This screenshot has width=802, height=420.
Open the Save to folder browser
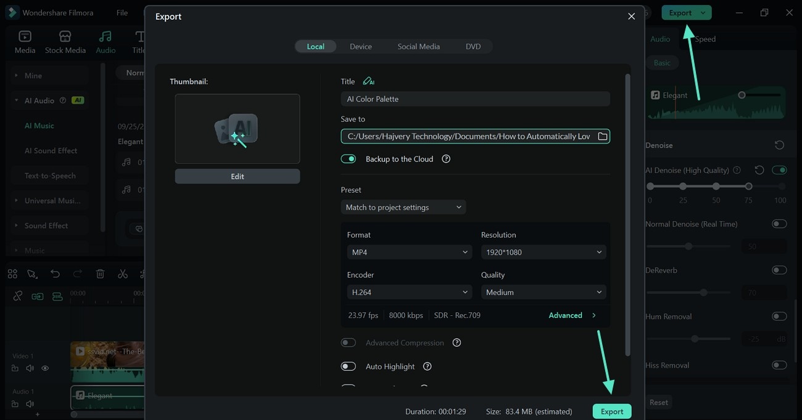tap(602, 136)
